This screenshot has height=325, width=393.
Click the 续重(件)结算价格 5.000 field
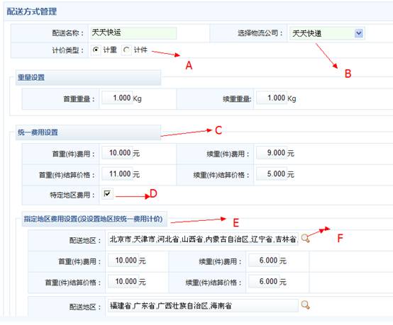(272, 174)
